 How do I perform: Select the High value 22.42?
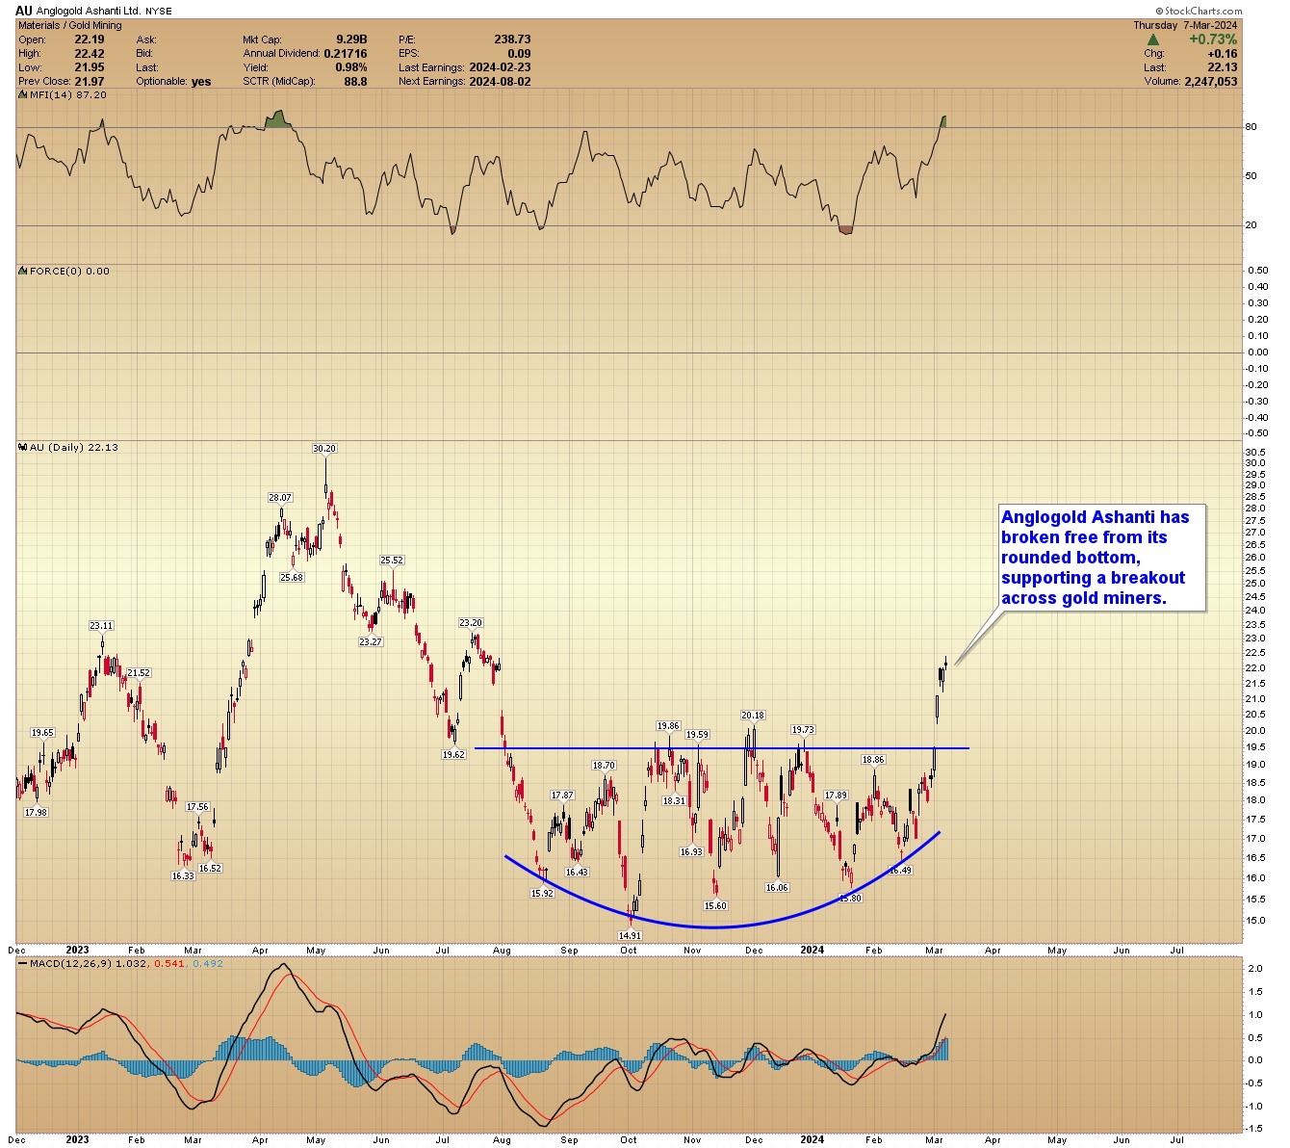point(90,54)
